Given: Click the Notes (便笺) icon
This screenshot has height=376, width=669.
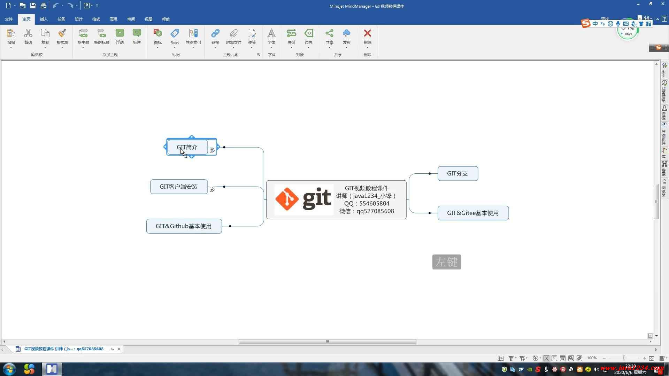Looking at the screenshot, I should (252, 33).
